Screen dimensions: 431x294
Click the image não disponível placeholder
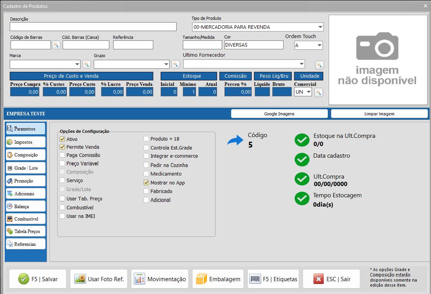click(378, 60)
